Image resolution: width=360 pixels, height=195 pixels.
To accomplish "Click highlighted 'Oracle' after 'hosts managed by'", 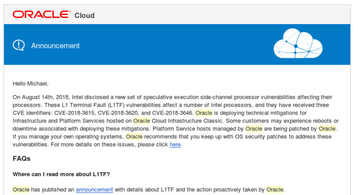I will (254, 128).
